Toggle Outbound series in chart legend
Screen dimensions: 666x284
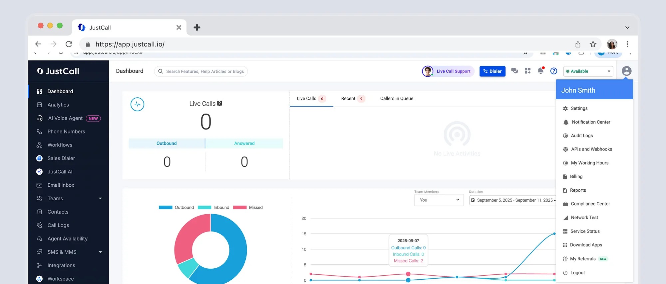click(x=176, y=207)
